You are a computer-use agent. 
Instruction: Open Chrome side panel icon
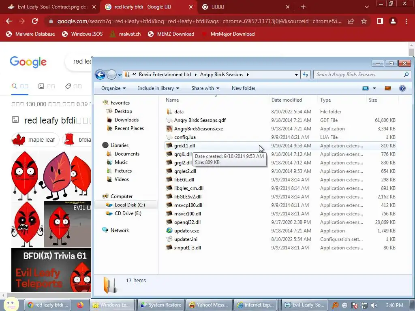click(380, 21)
